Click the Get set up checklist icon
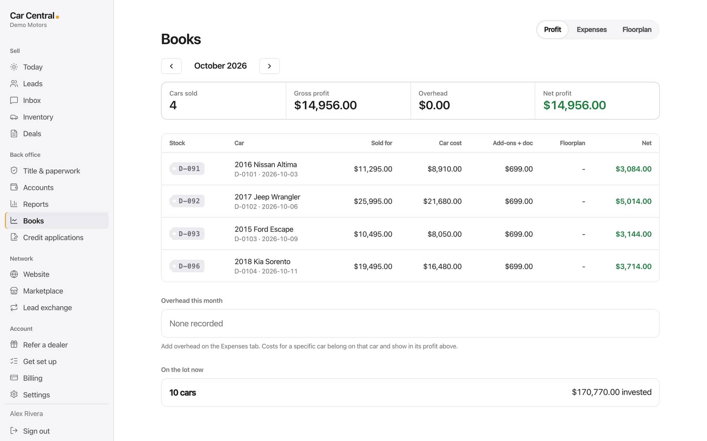The image size is (707, 441). click(x=14, y=361)
